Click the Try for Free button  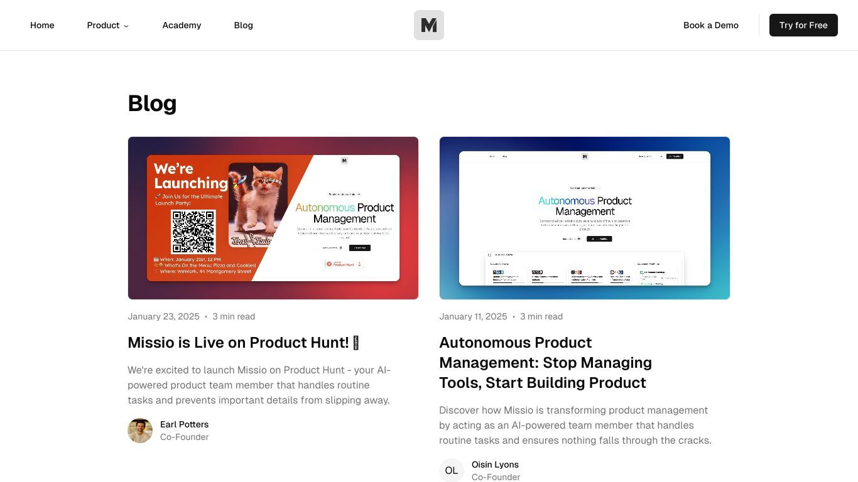tap(803, 25)
